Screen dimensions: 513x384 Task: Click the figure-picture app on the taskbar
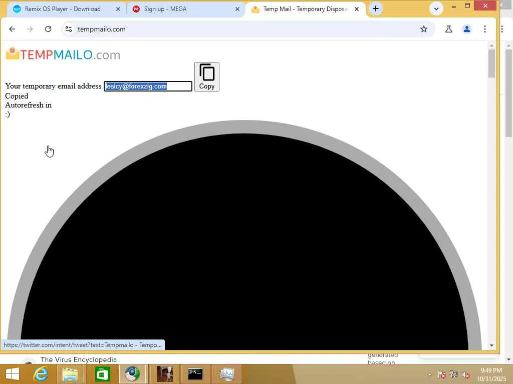point(164,374)
